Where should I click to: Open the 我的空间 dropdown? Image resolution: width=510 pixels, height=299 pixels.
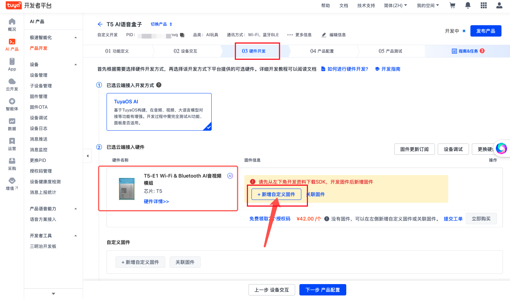(428, 5)
